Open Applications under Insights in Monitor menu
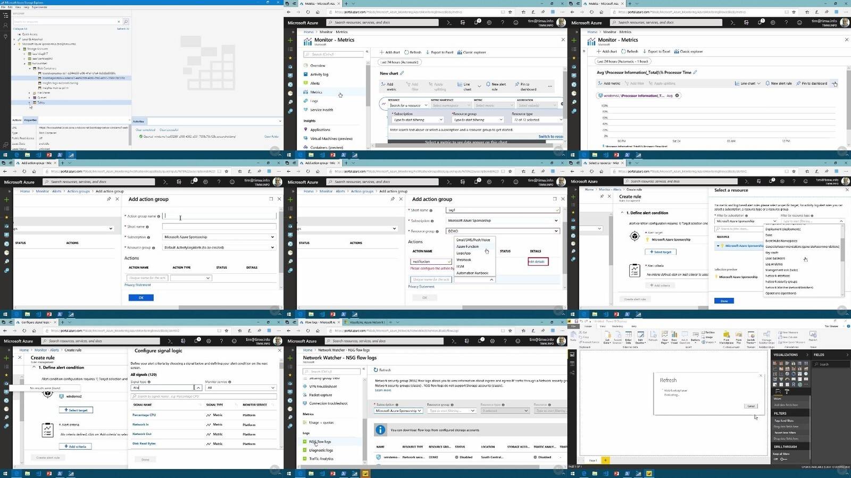The height and width of the screenshot is (478, 851). click(x=320, y=129)
